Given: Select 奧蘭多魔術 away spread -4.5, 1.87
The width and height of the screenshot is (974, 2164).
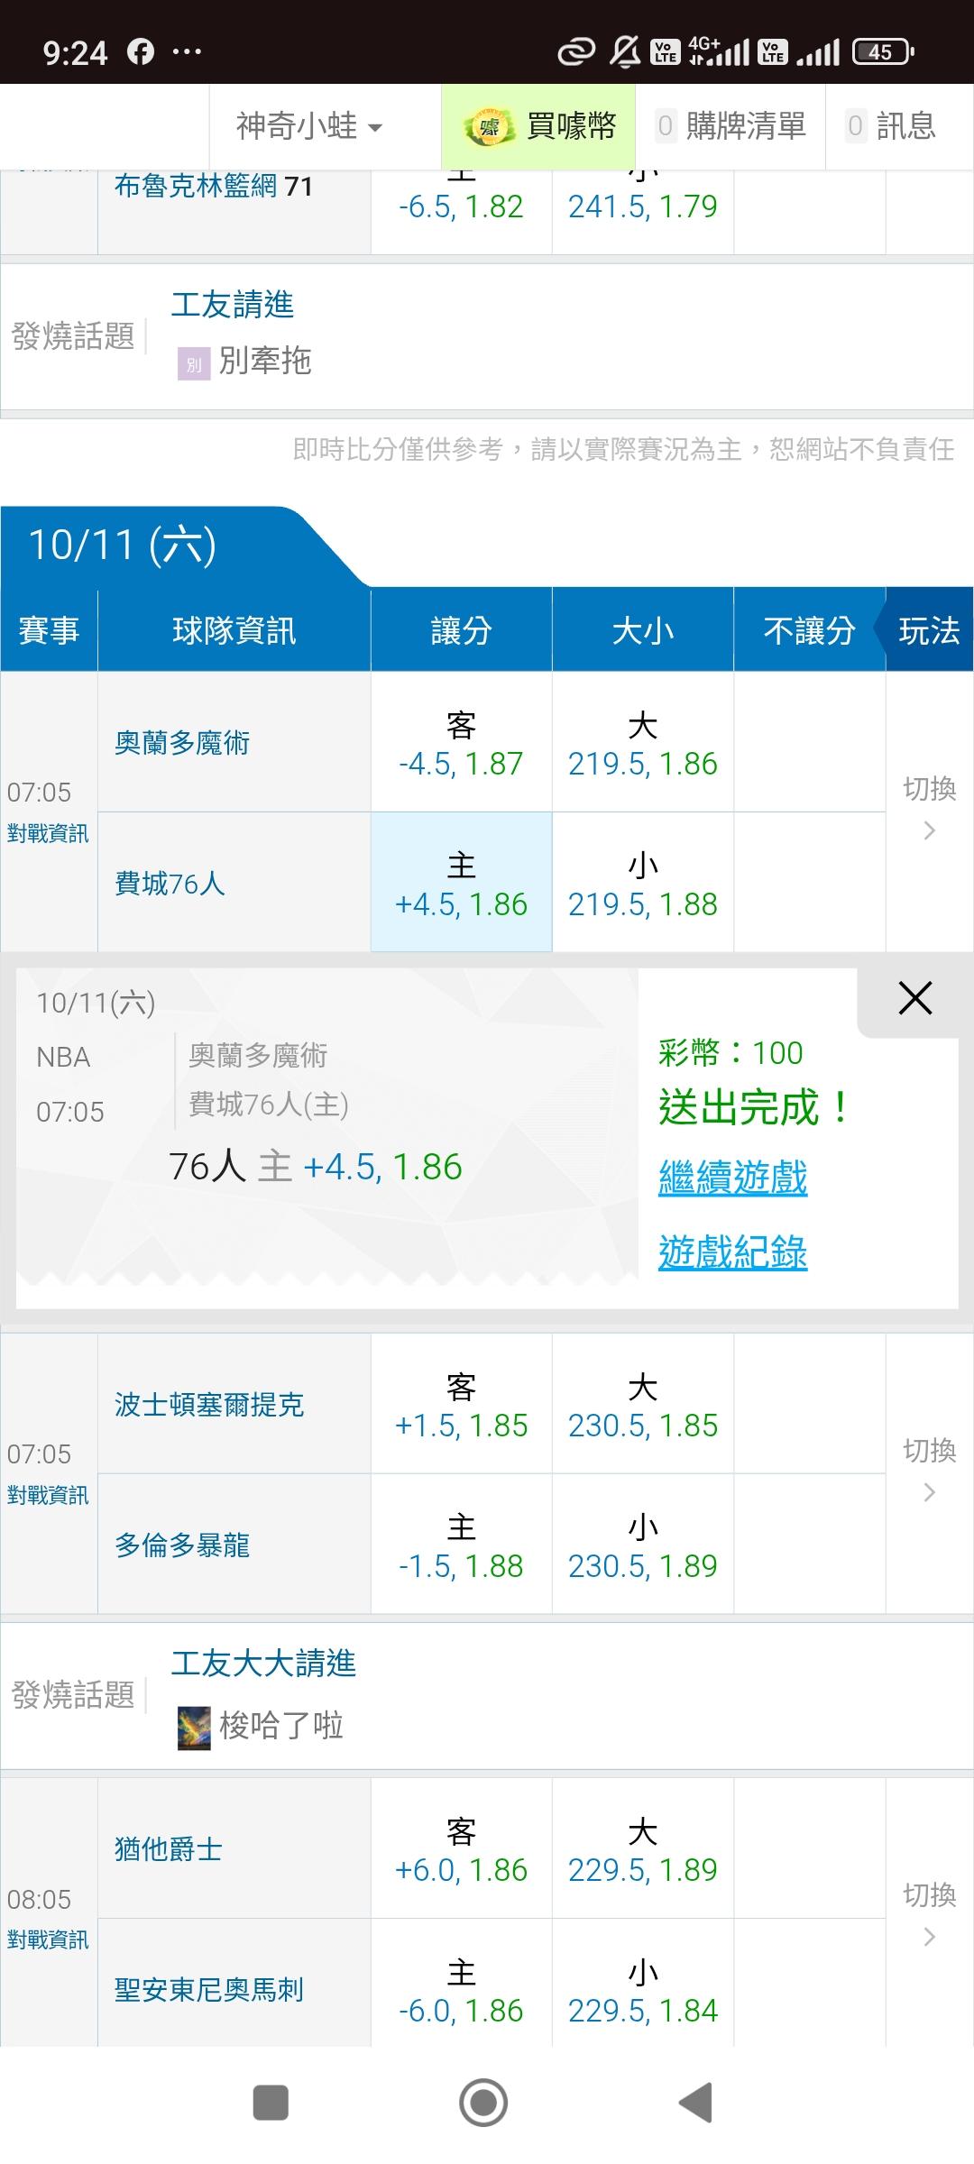Looking at the screenshot, I should coord(461,743).
